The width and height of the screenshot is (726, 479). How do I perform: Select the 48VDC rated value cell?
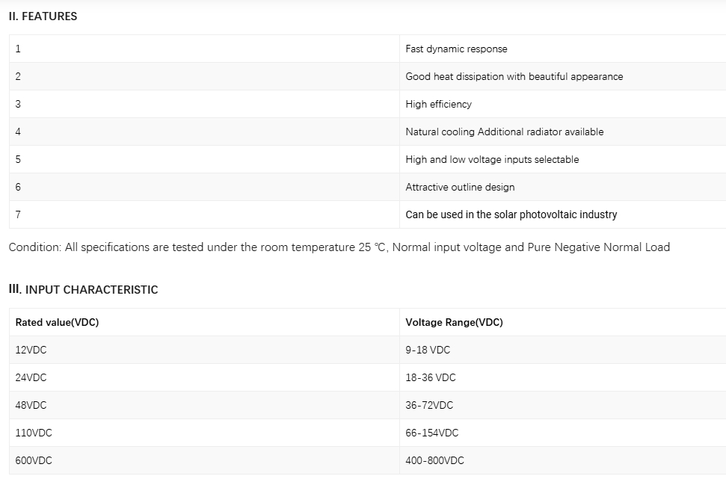click(204, 406)
